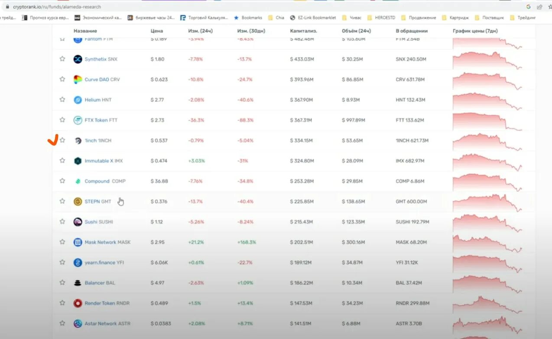This screenshot has width=552, height=339.
Task: Open the Торговий Калькуля... bookmark
Action: click(204, 18)
